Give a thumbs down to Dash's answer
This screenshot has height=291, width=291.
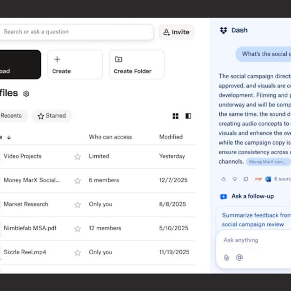235,179
